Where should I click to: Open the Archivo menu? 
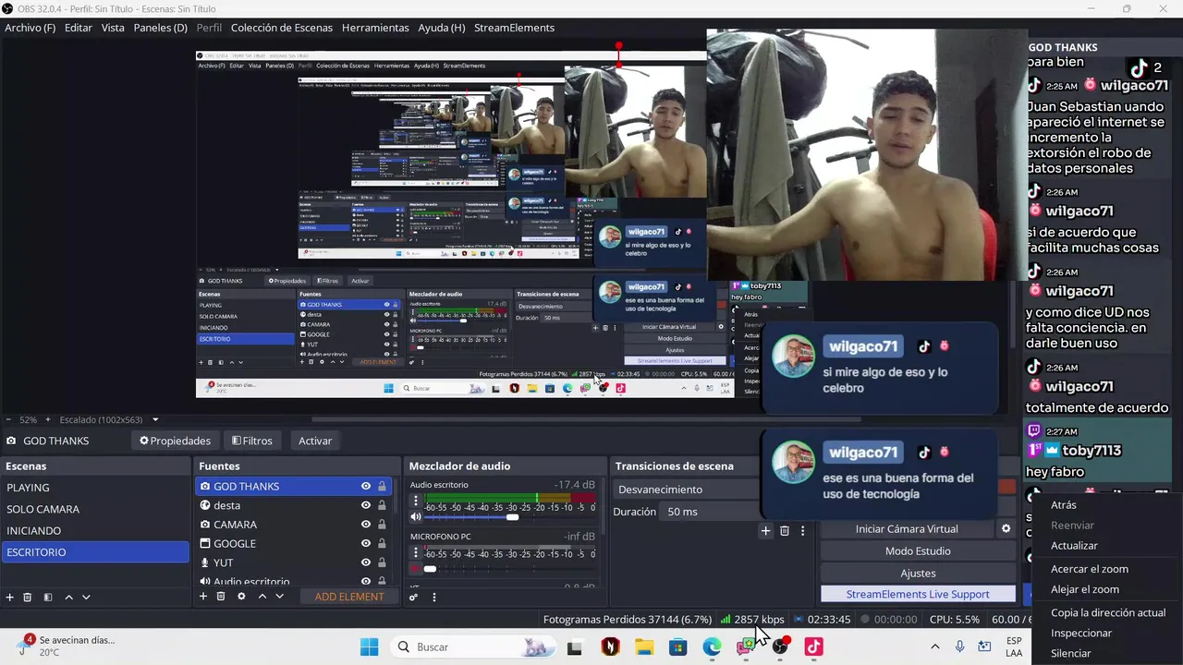(30, 28)
